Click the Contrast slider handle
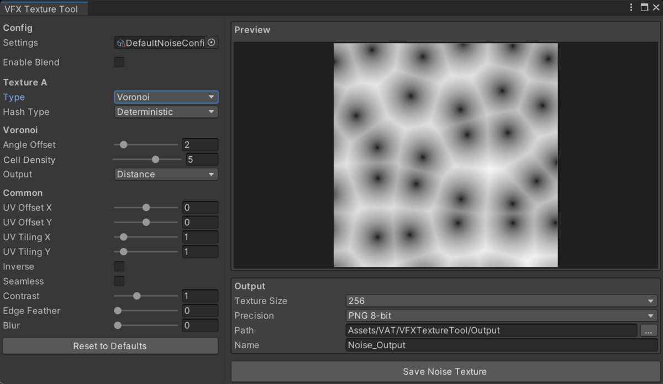The height and width of the screenshot is (384, 663). pos(136,296)
